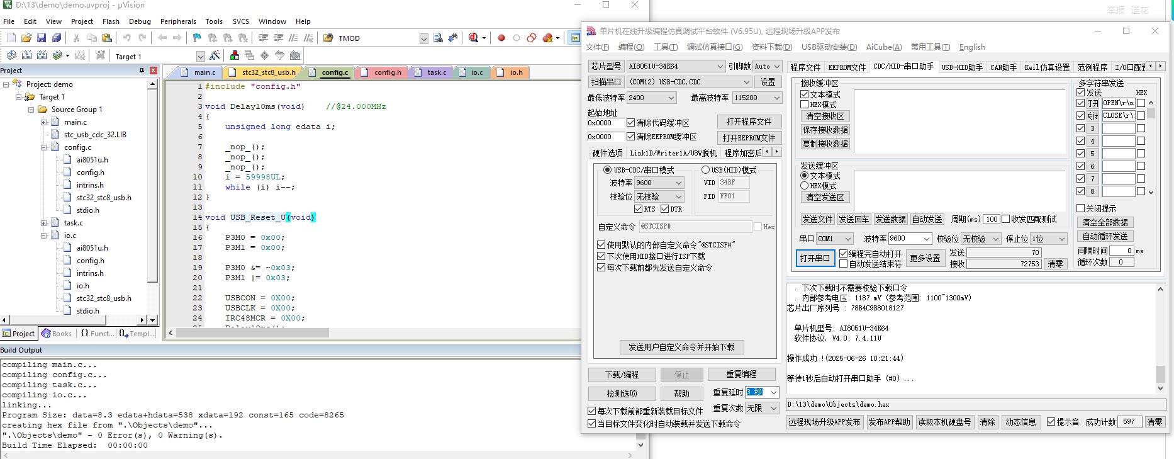Click the Paste clipboard icon
Viewport: 1174px width, 459px height.
tap(106, 38)
